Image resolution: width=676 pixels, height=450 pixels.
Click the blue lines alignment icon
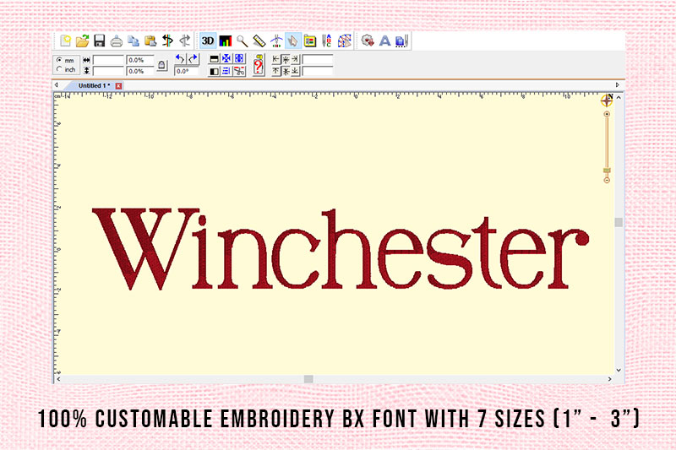point(226,71)
